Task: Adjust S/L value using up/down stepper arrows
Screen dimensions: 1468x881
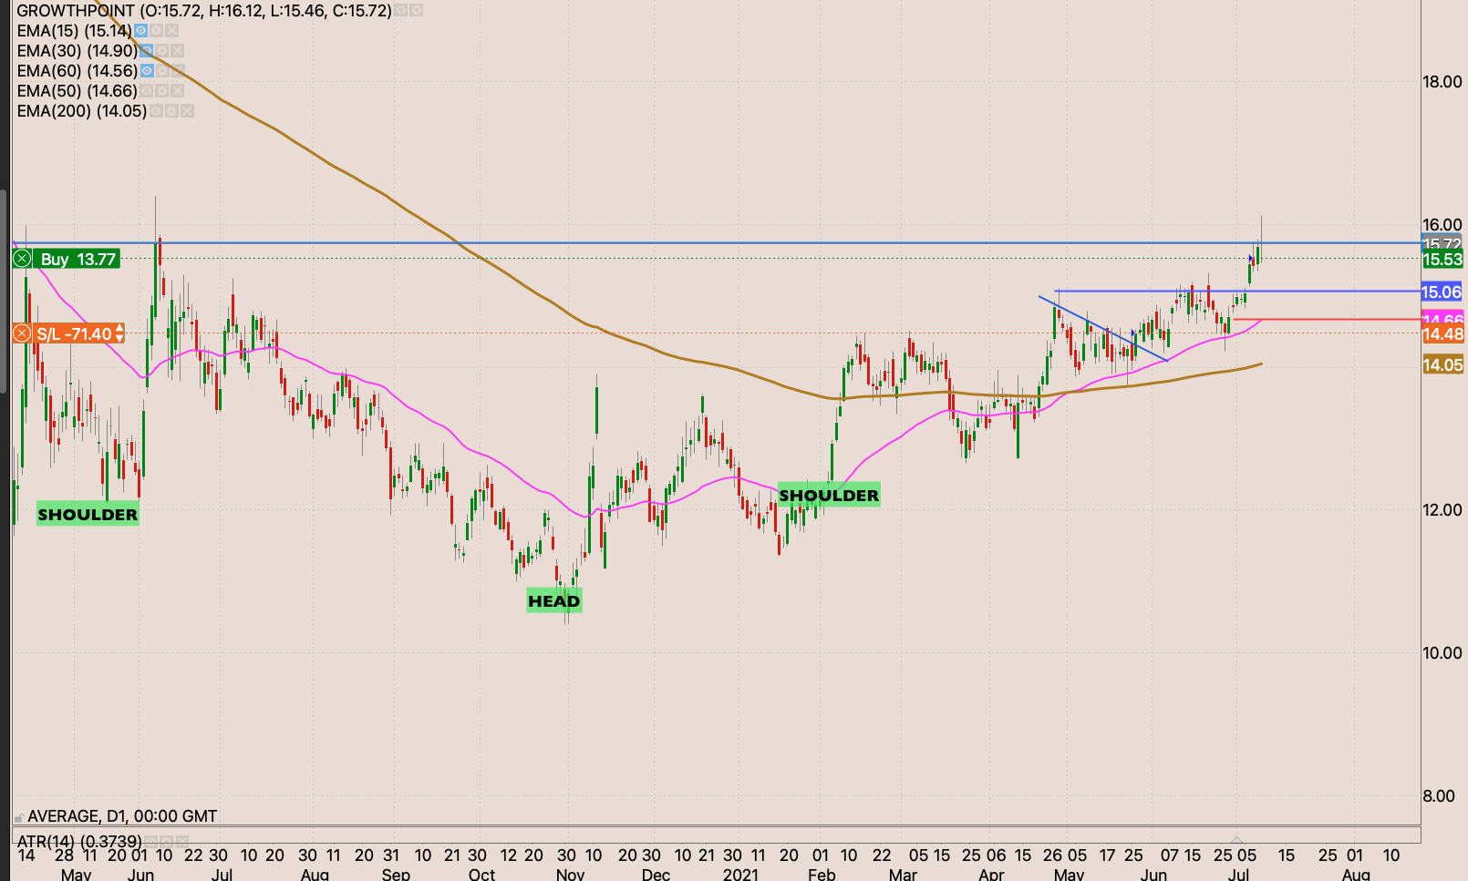Action: 119,334
